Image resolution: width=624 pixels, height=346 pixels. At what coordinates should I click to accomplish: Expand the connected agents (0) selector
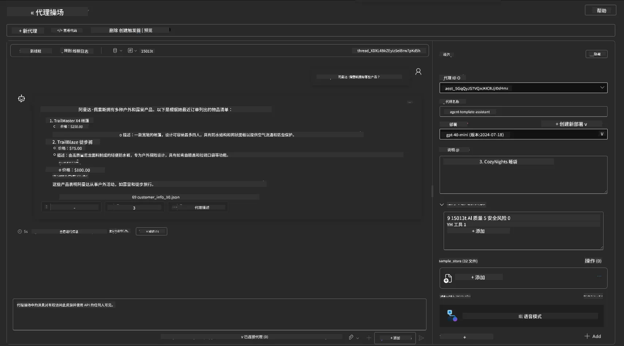click(254, 337)
